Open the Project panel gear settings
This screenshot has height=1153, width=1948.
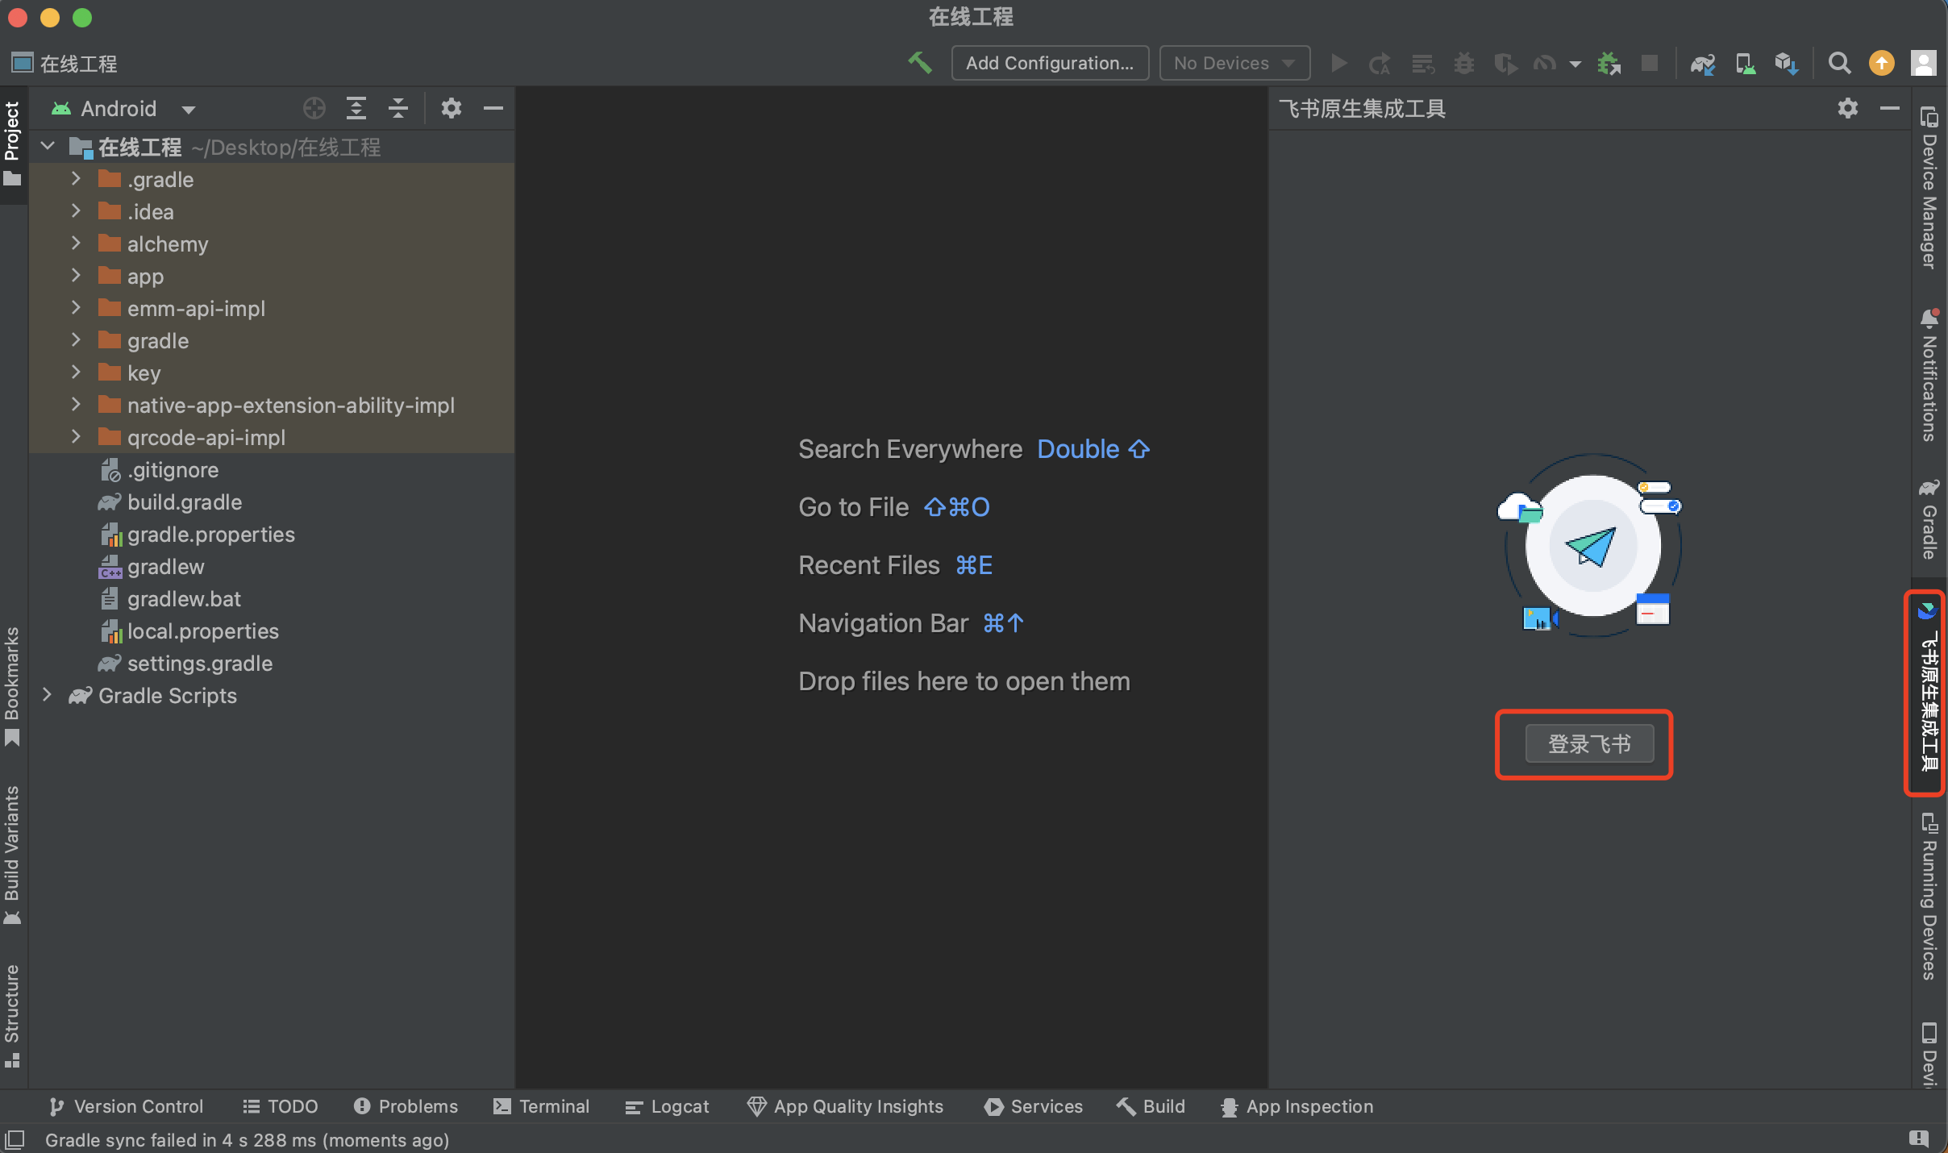[451, 108]
